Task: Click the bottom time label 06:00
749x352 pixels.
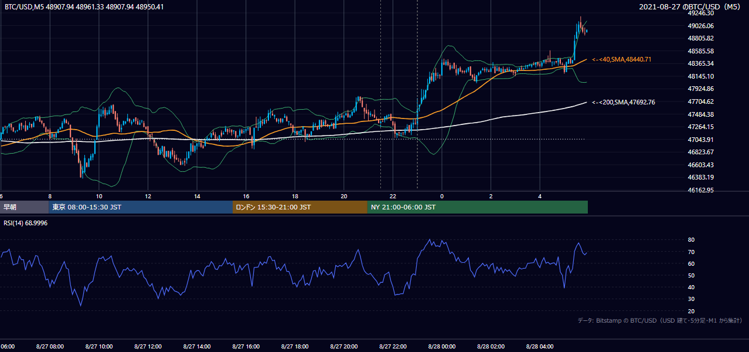Action: tap(7, 347)
